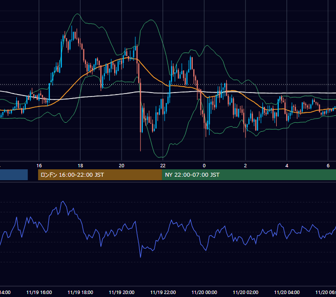Click the 11/19 16:00 label on the lower axis
The image size is (336, 297).
click(x=39, y=292)
